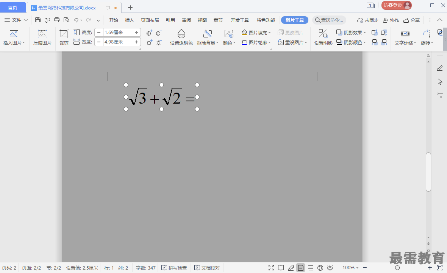Click the fullscreen icon in status bar
This screenshot has height=273, width=447.
271,268
